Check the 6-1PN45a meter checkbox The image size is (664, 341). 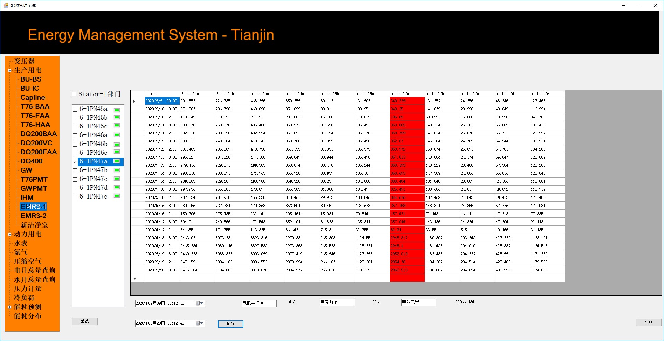pyautogui.click(x=75, y=109)
